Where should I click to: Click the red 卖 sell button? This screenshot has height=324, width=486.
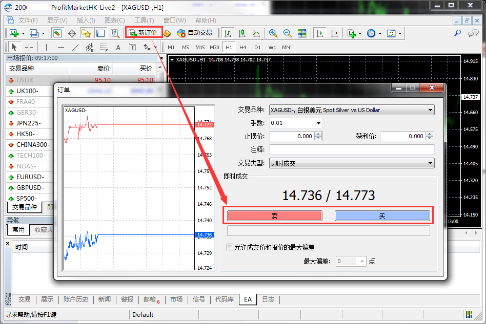tap(274, 216)
